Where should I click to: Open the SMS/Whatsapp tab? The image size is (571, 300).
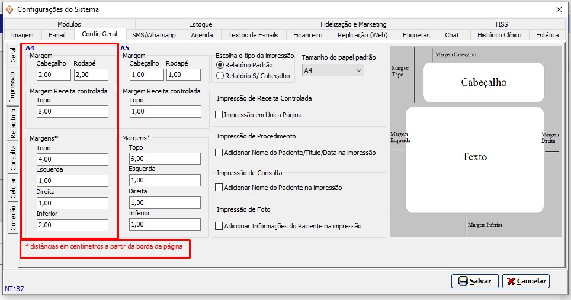153,35
